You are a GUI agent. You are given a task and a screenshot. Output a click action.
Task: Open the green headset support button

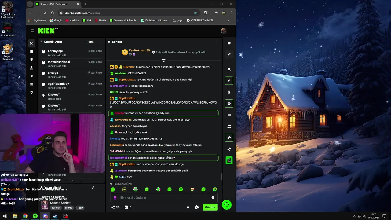227,205
